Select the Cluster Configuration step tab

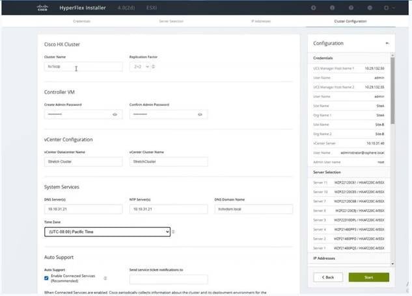coord(351,21)
